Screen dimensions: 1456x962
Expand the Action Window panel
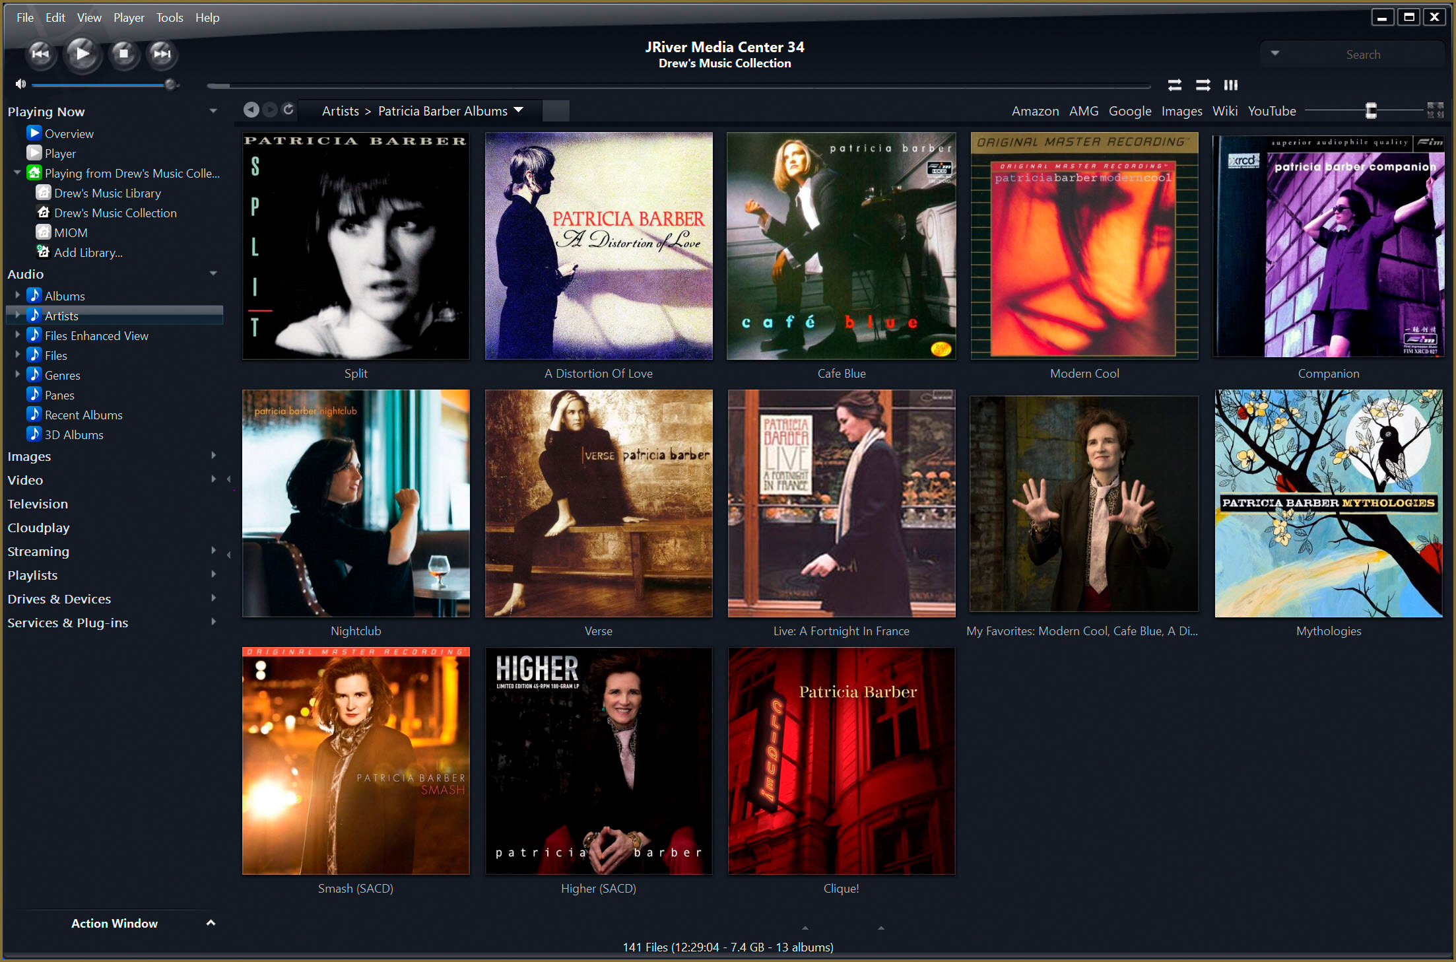tap(211, 922)
